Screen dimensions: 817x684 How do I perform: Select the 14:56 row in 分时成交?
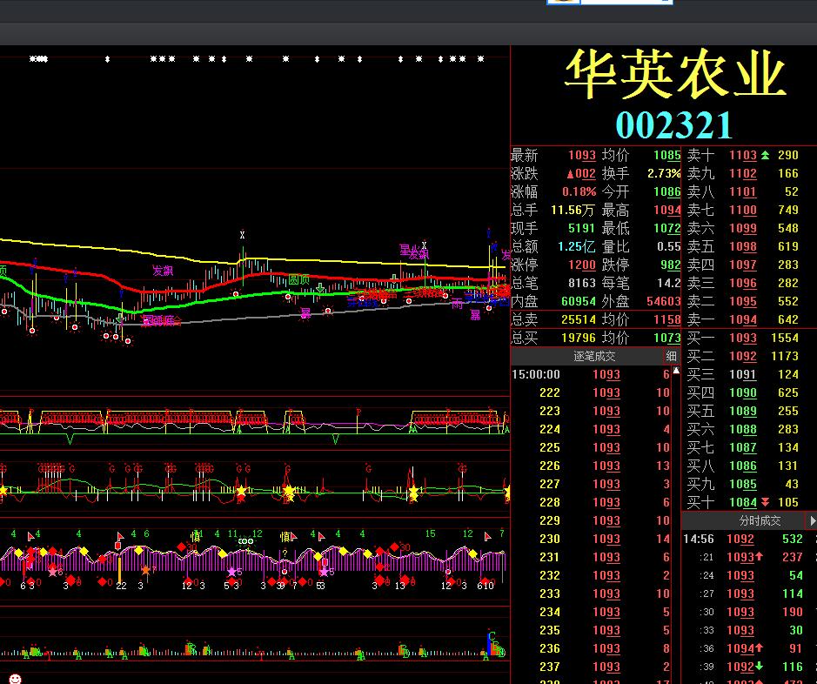point(748,540)
